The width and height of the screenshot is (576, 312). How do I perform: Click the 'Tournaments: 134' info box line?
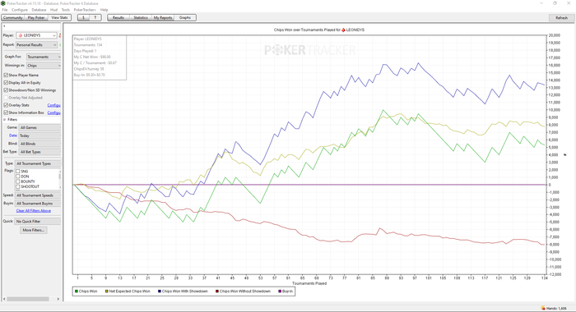tap(88, 45)
